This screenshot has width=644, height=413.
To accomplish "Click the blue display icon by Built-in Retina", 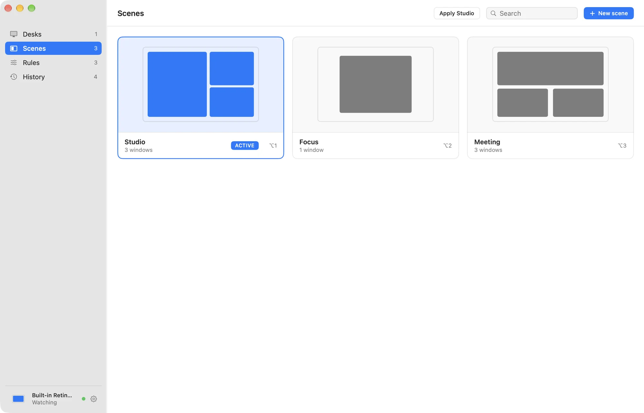I will [18, 399].
